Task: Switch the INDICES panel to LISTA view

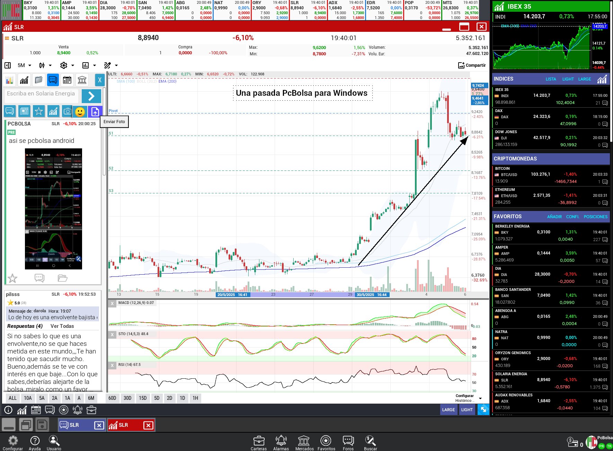Action: pos(551,79)
